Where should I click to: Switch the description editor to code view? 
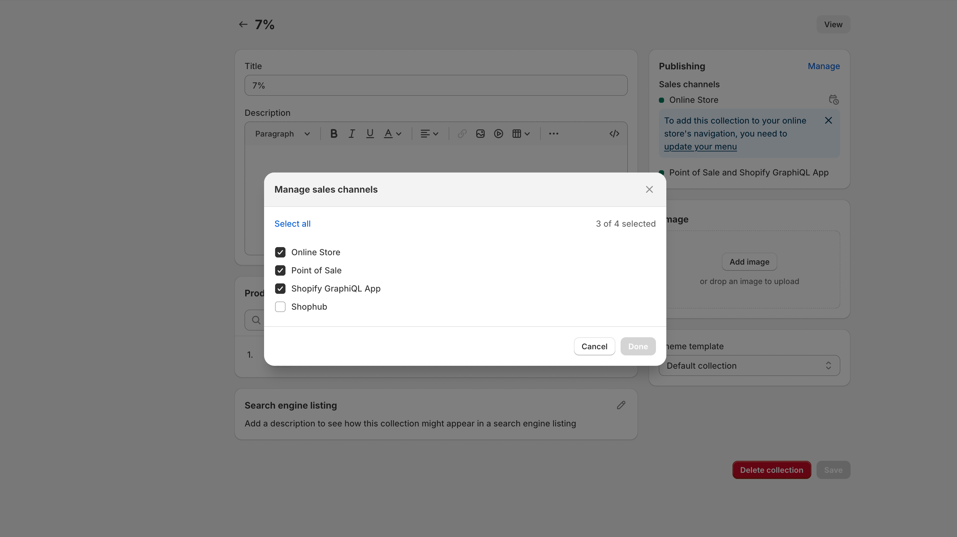point(614,134)
